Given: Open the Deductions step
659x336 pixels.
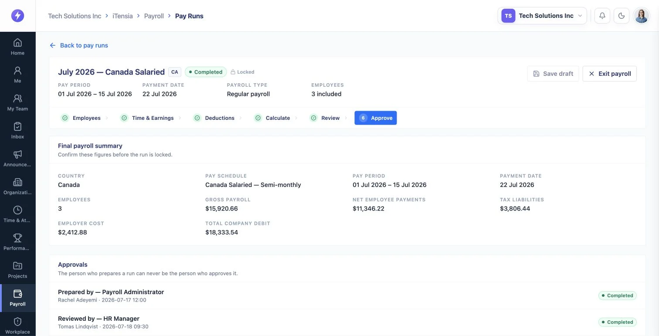Looking at the screenshot, I should (x=214, y=118).
